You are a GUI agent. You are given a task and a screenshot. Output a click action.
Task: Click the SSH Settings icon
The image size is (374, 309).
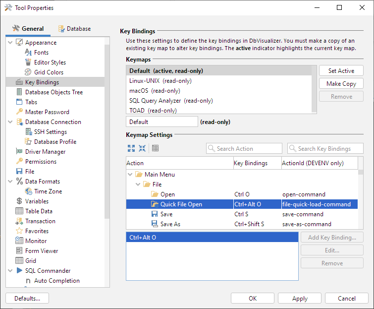click(28, 132)
